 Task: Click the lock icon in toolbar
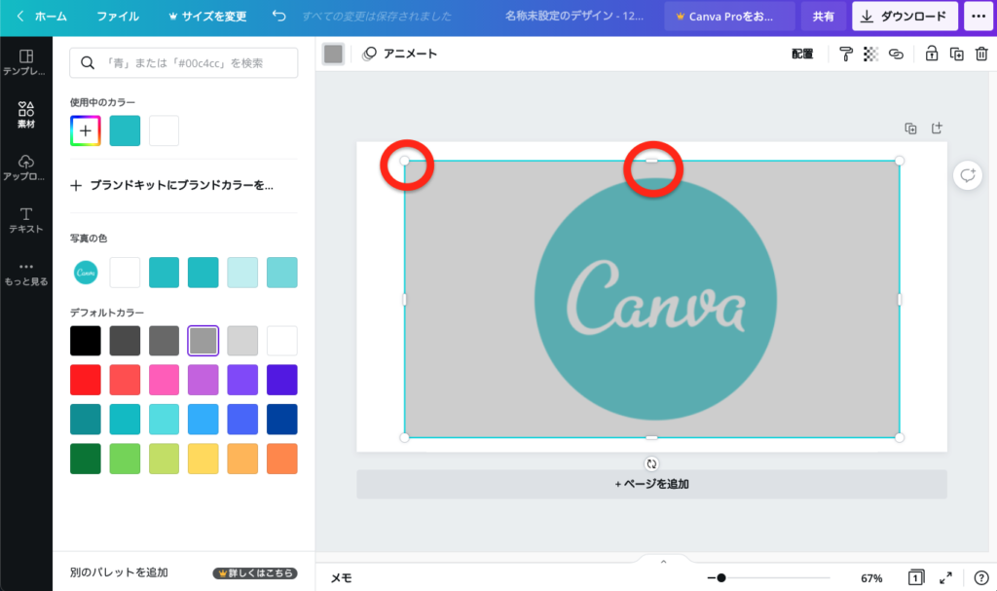pyautogui.click(x=932, y=55)
